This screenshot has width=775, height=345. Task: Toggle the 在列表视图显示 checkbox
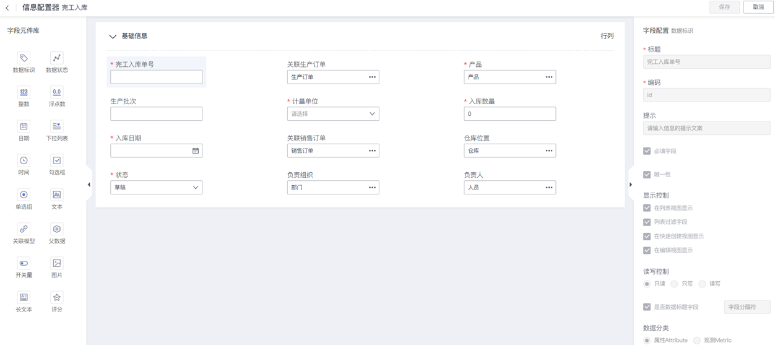(647, 208)
